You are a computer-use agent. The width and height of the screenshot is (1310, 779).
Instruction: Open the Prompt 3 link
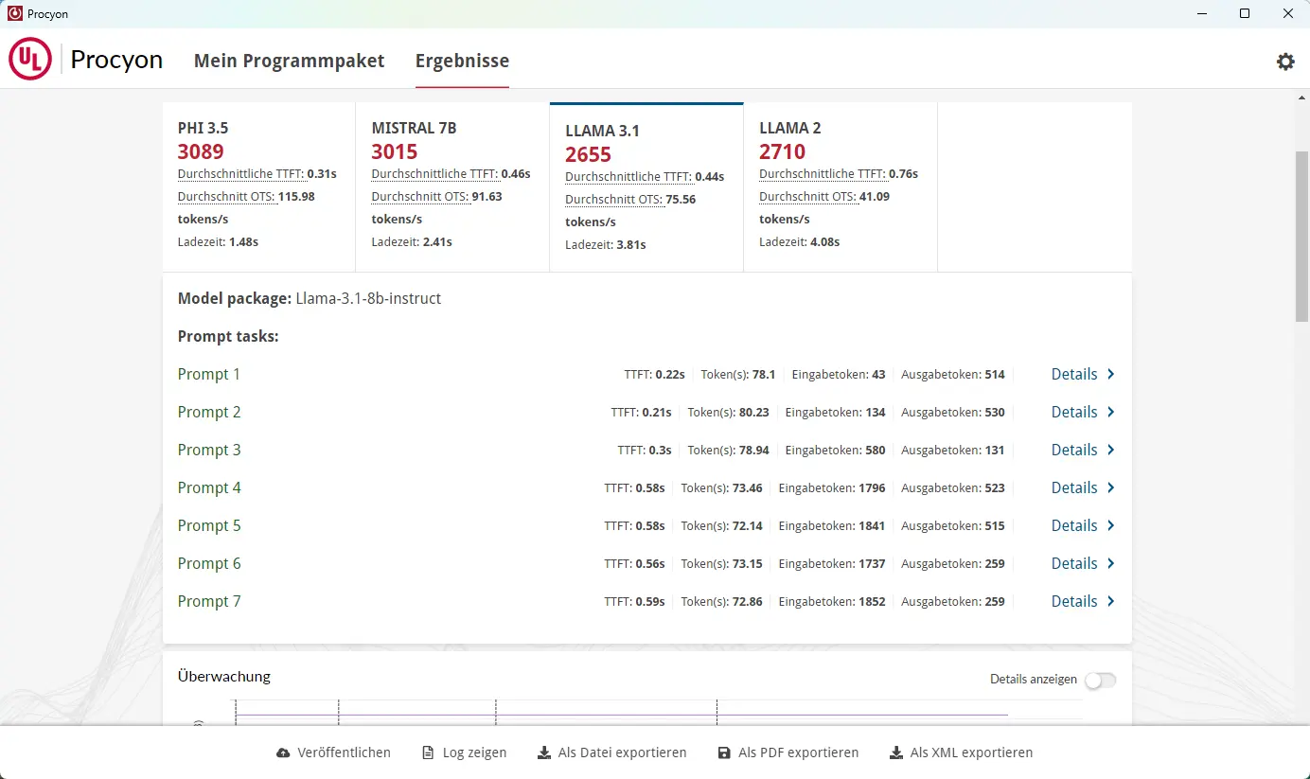(209, 451)
